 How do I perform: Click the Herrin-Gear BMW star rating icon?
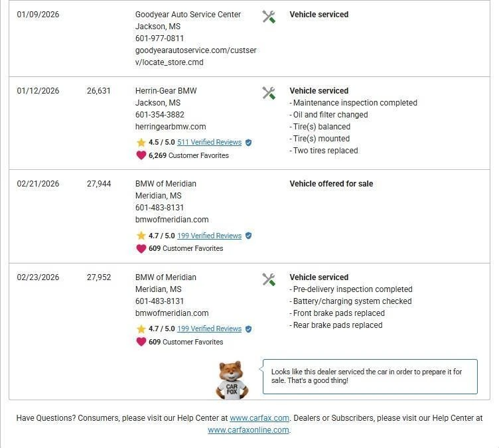tap(141, 143)
